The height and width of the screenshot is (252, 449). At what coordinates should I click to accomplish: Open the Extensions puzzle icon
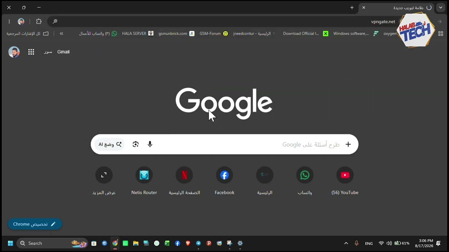pyautogui.click(x=39, y=21)
